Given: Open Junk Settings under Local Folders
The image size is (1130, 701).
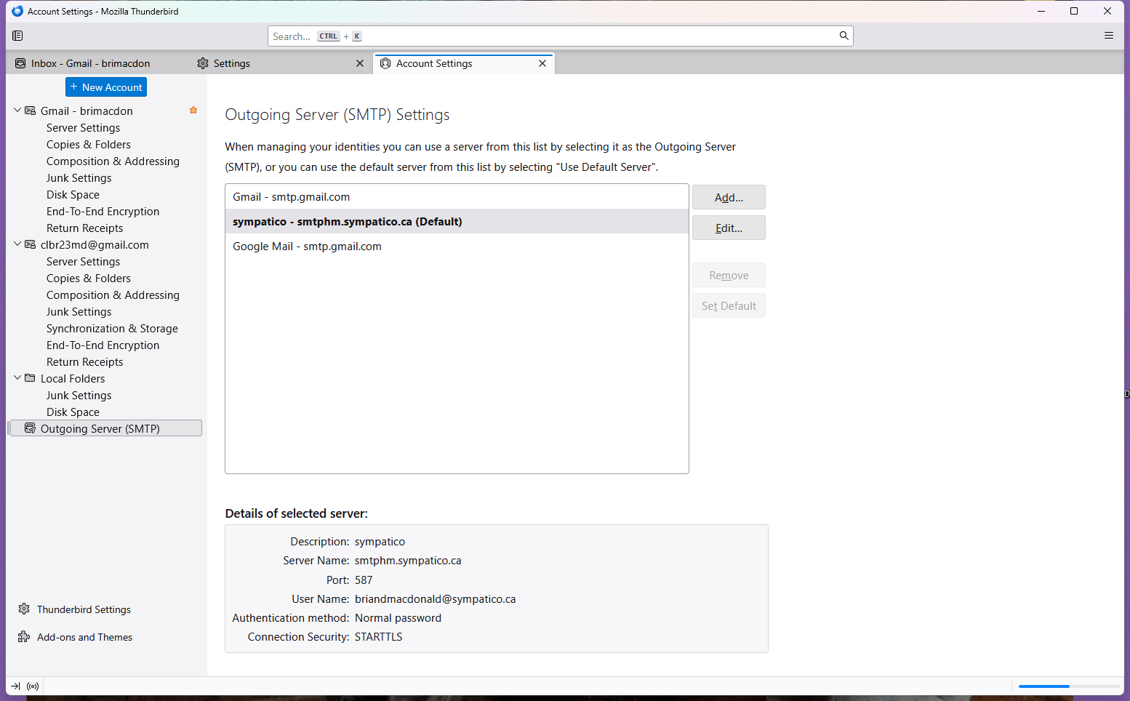Looking at the screenshot, I should pos(79,396).
